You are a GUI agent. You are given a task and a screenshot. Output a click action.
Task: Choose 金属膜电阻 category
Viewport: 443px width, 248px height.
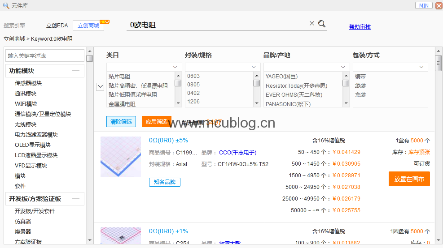point(122,104)
